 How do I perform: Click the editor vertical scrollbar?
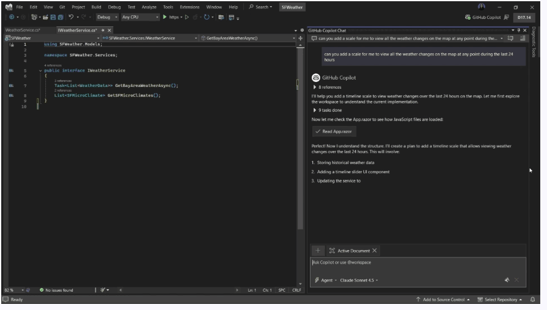click(300, 139)
